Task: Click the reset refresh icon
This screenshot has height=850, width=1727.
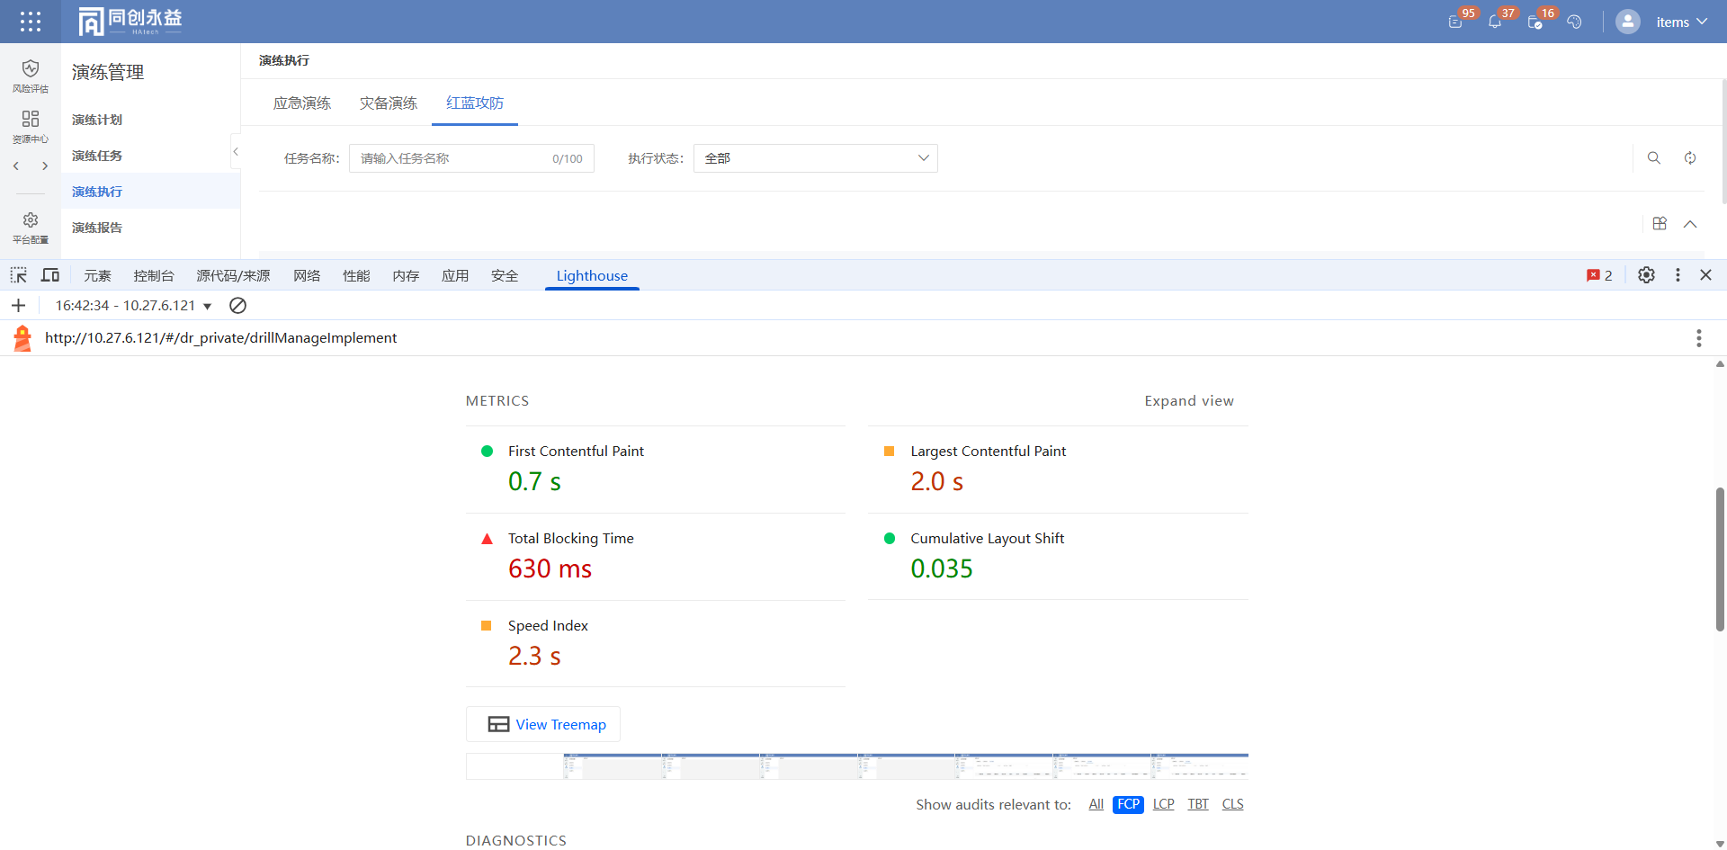Action: pos(1690,158)
